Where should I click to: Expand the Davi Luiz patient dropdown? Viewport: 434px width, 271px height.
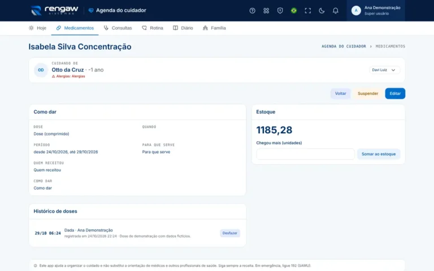tap(384, 70)
